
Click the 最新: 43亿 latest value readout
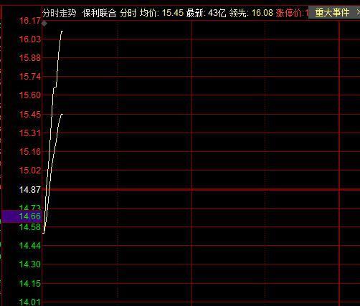206,13
